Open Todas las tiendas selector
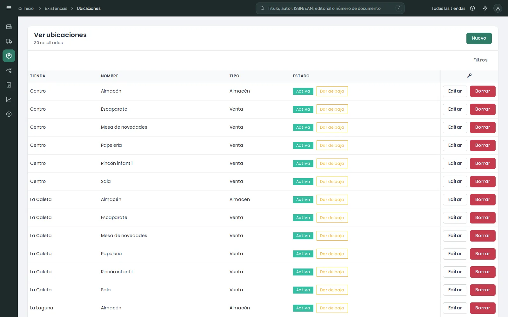 click(448, 8)
